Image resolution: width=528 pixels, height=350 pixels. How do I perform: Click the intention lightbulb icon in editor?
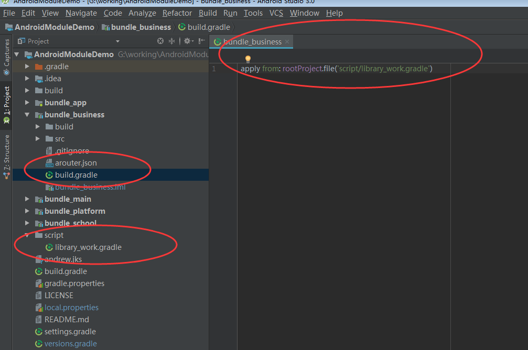pyautogui.click(x=248, y=59)
